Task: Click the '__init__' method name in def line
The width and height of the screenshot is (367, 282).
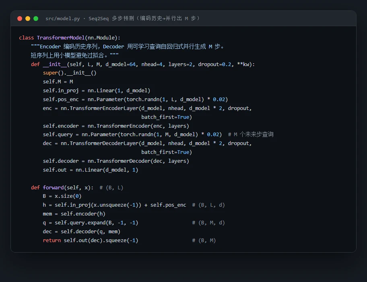Action: coord(55,64)
